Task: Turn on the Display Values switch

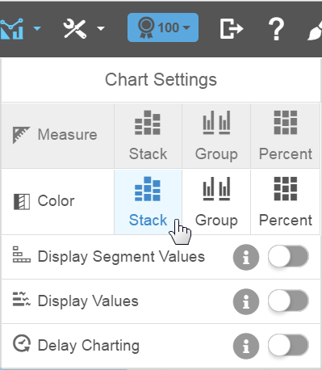Action: click(x=288, y=301)
